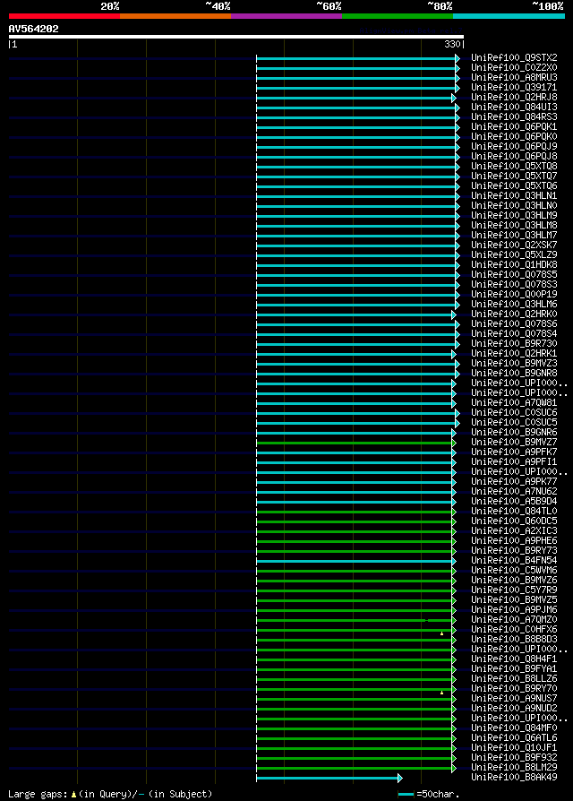
Task: Open the UniRef100_Q6ATL6 hit label
Action: (x=514, y=737)
